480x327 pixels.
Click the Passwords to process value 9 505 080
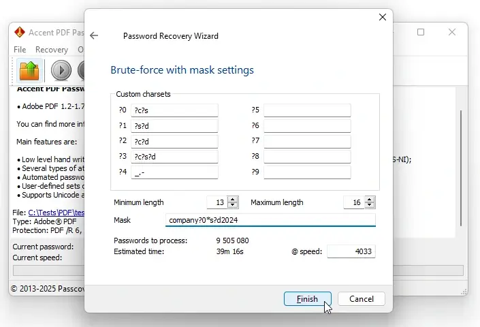(232, 240)
